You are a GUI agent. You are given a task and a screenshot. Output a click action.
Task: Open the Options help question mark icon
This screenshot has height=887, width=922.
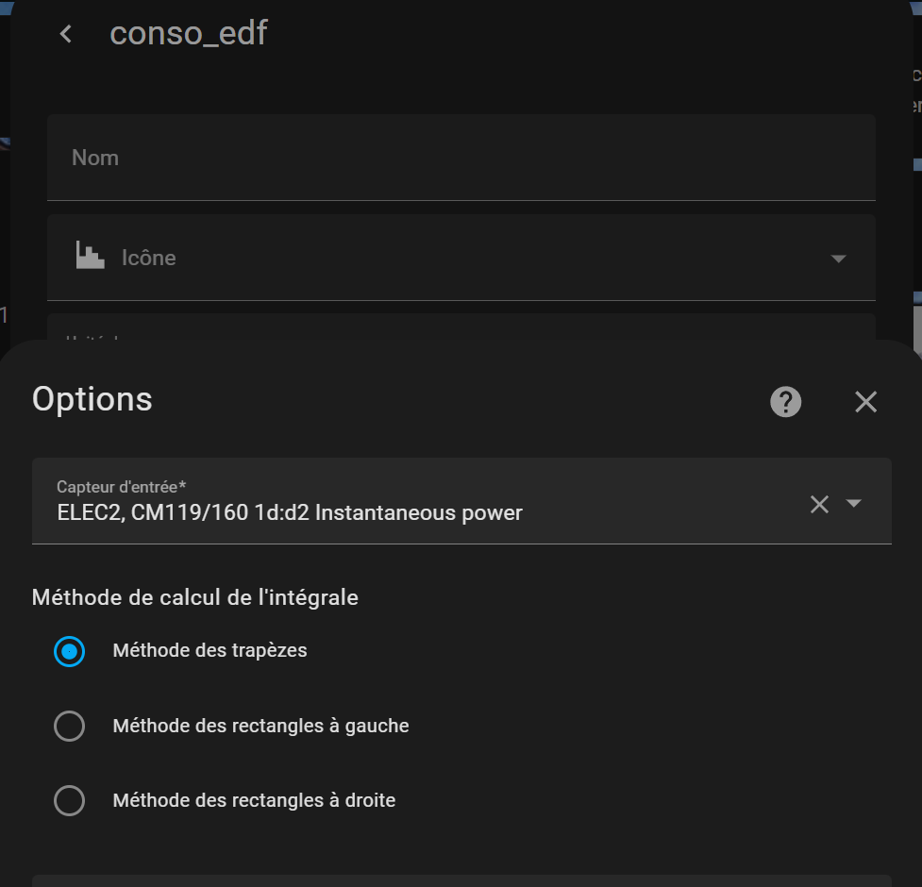pyautogui.click(x=785, y=402)
